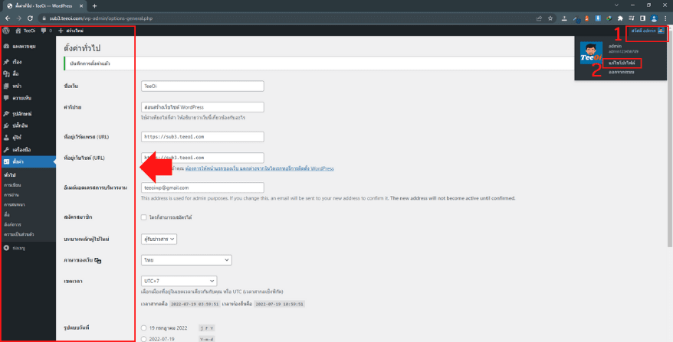Image resolution: width=673 pixels, height=342 pixels.
Task: Open ลิงก์ถาวร (Permalinks) settings submenu
Action: pos(12,224)
